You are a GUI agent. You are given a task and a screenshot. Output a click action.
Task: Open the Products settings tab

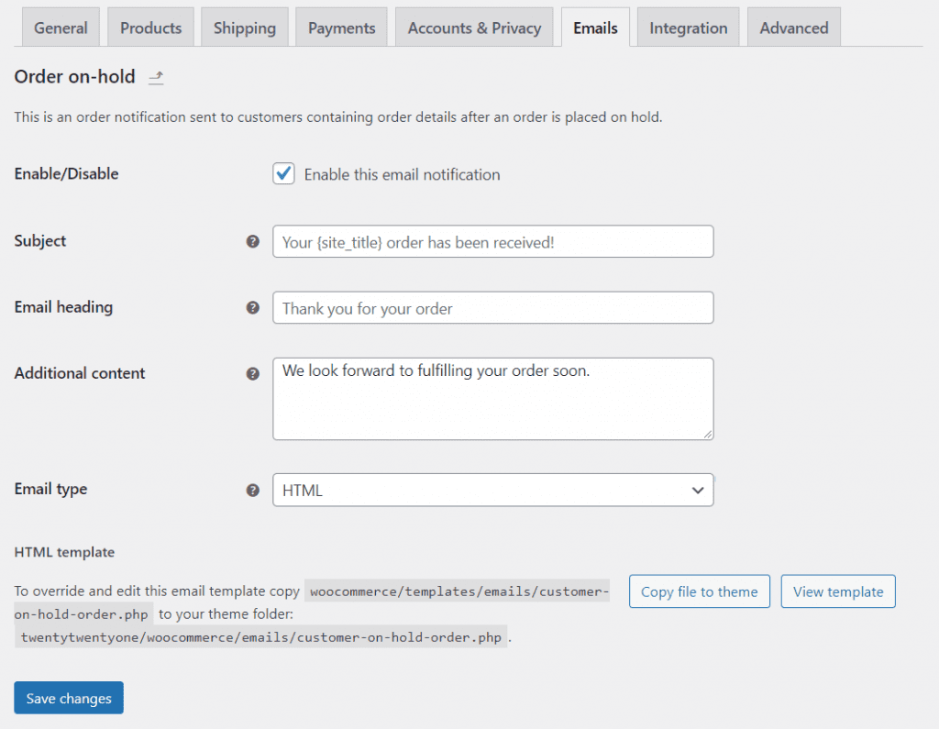click(x=150, y=28)
